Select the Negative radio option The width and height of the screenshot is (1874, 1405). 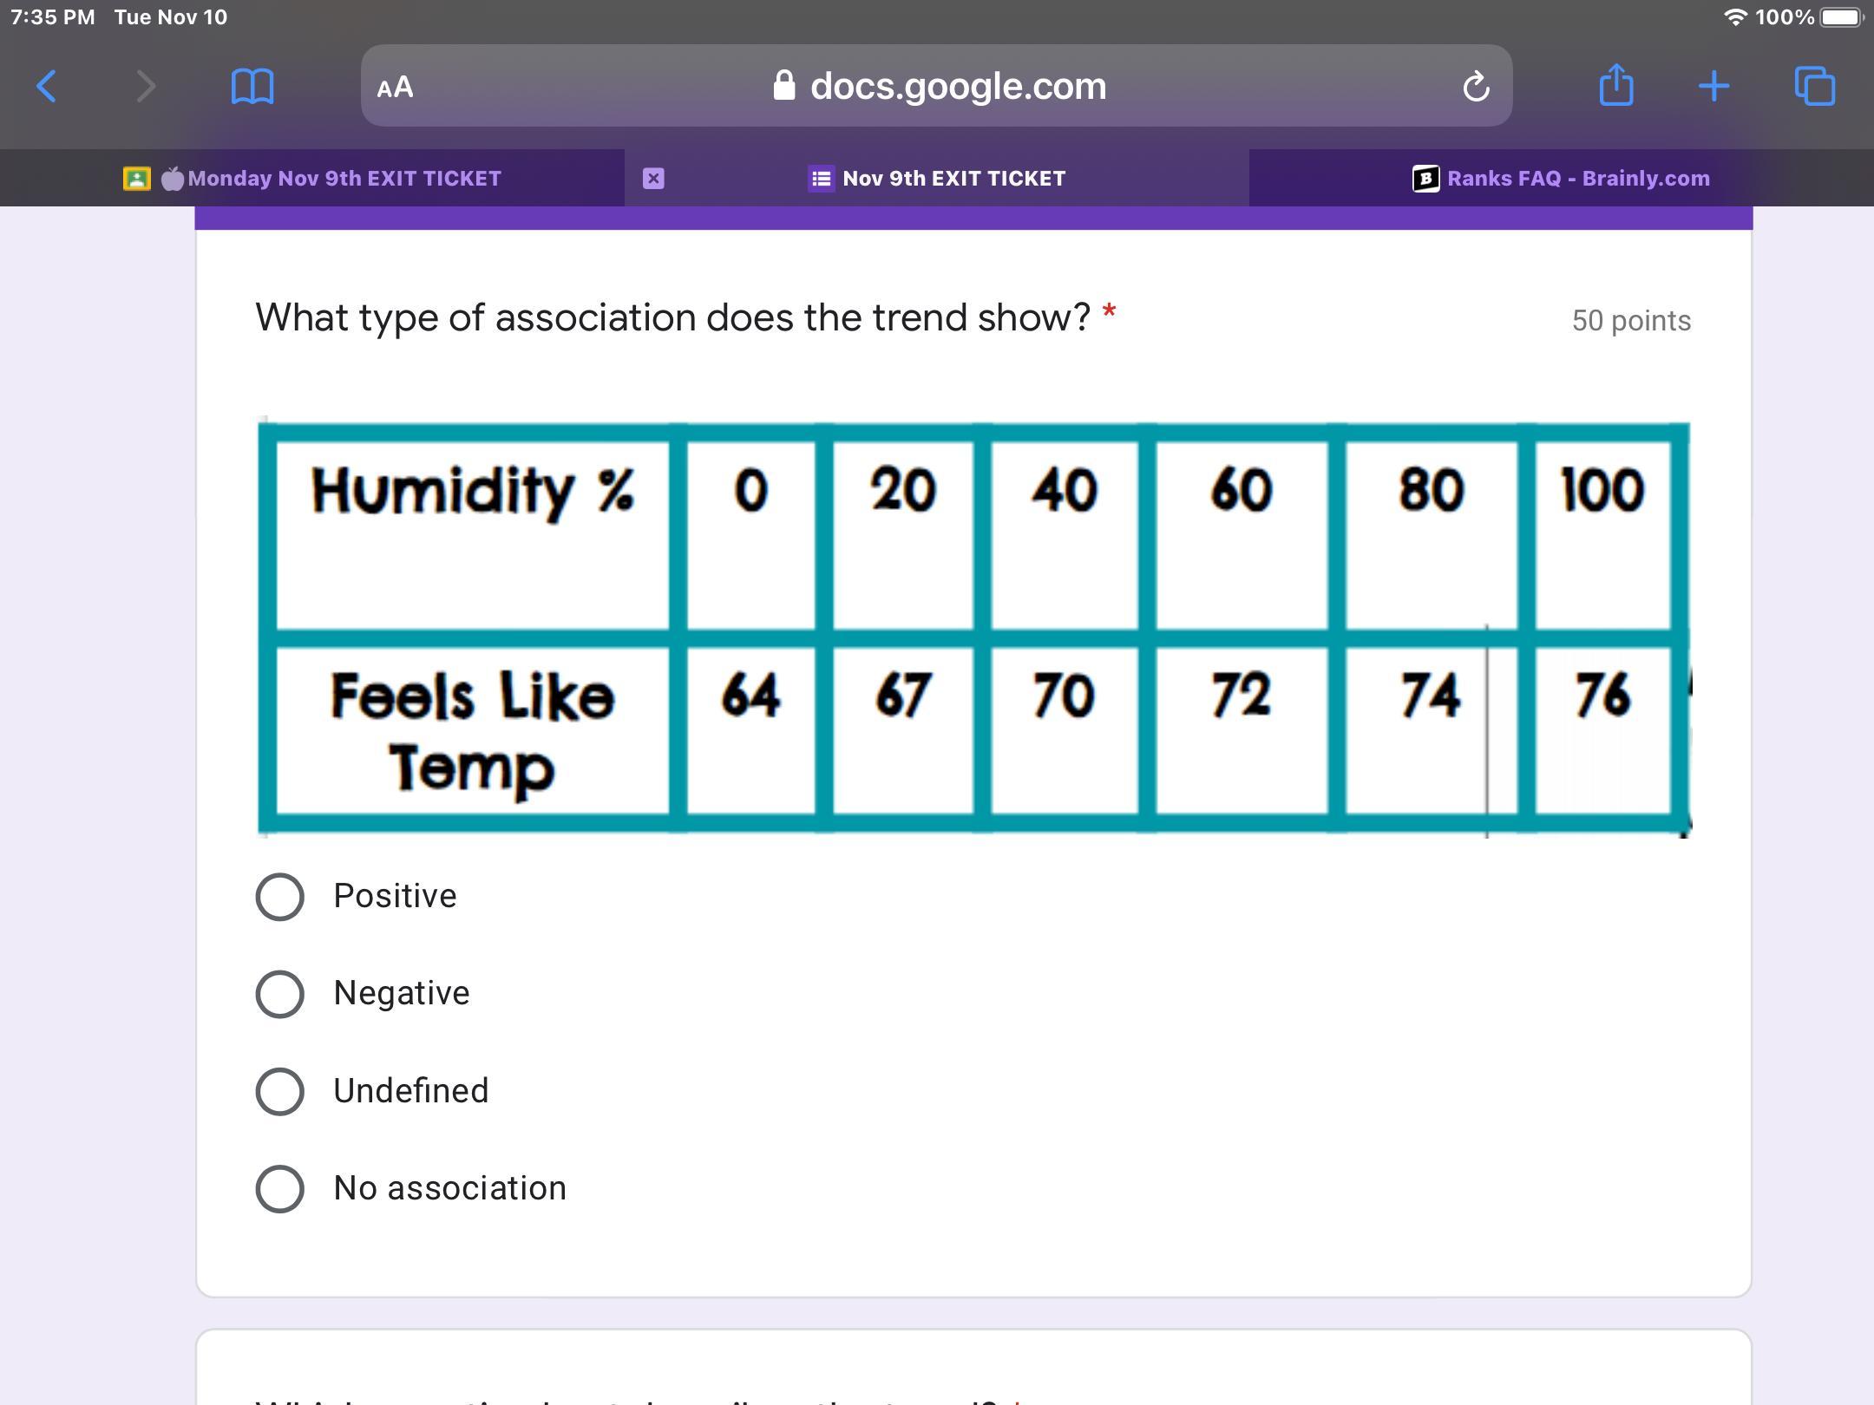[x=280, y=994]
